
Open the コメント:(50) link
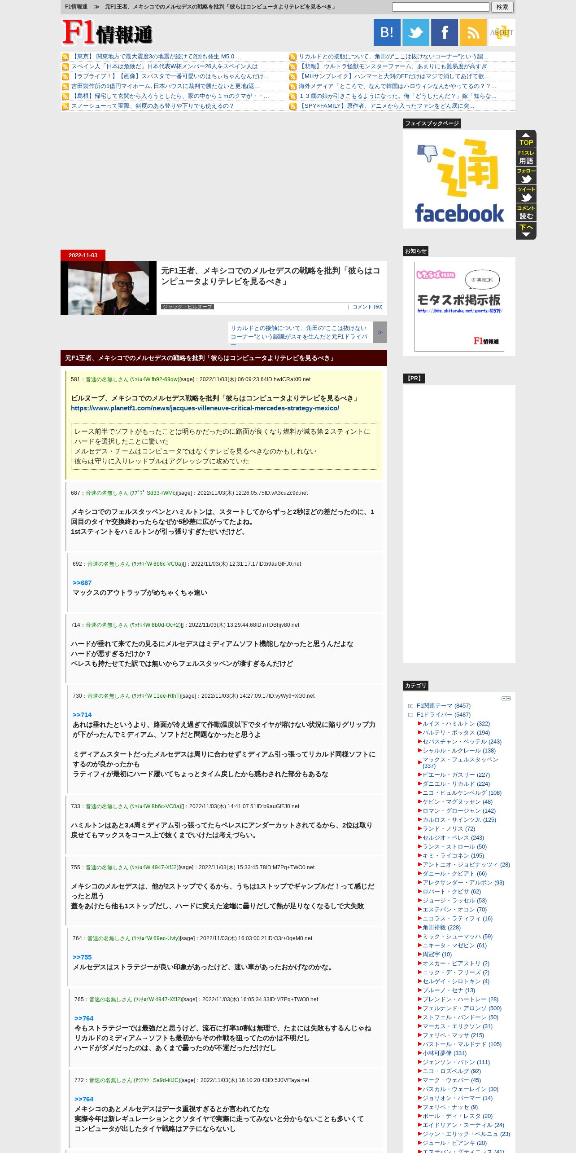click(x=367, y=307)
